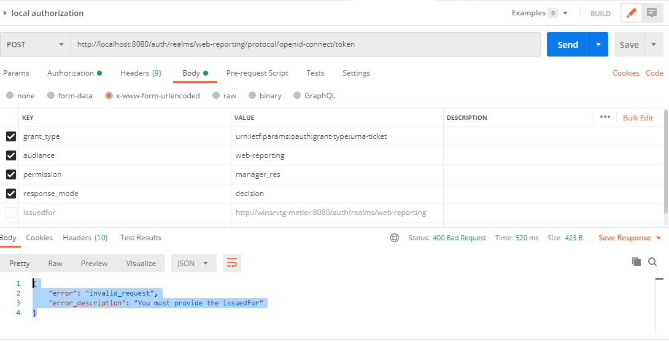The width and height of the screenshot is (669, 341).
Task: Switch to the Headers (9) request tab
Action: pos(141,73)
